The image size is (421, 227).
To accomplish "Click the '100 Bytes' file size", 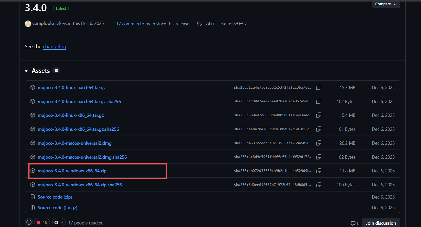I will coord(346,185).
